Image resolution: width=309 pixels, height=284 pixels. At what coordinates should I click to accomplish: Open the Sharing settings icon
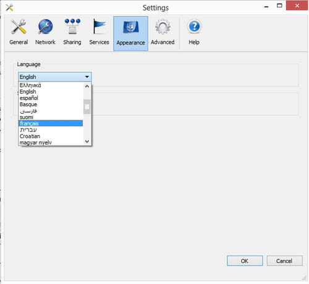pyautogui.click(x=72, y=27)
